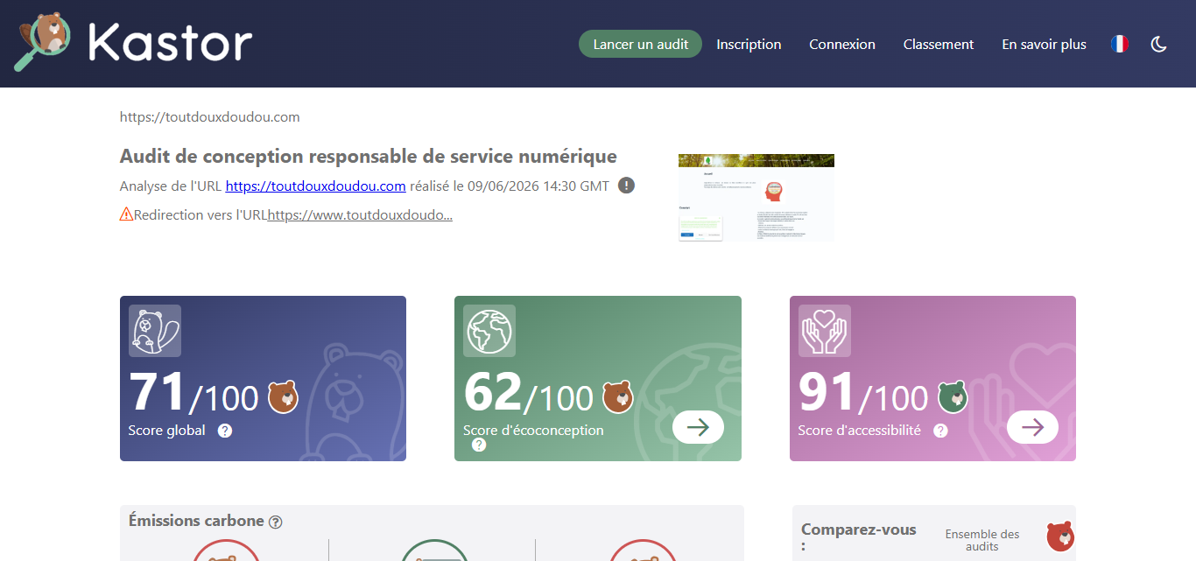Click the hands-and-heart accessibility icon
This screenshot has height=561, width=1196.
click(x=825, y=331)
